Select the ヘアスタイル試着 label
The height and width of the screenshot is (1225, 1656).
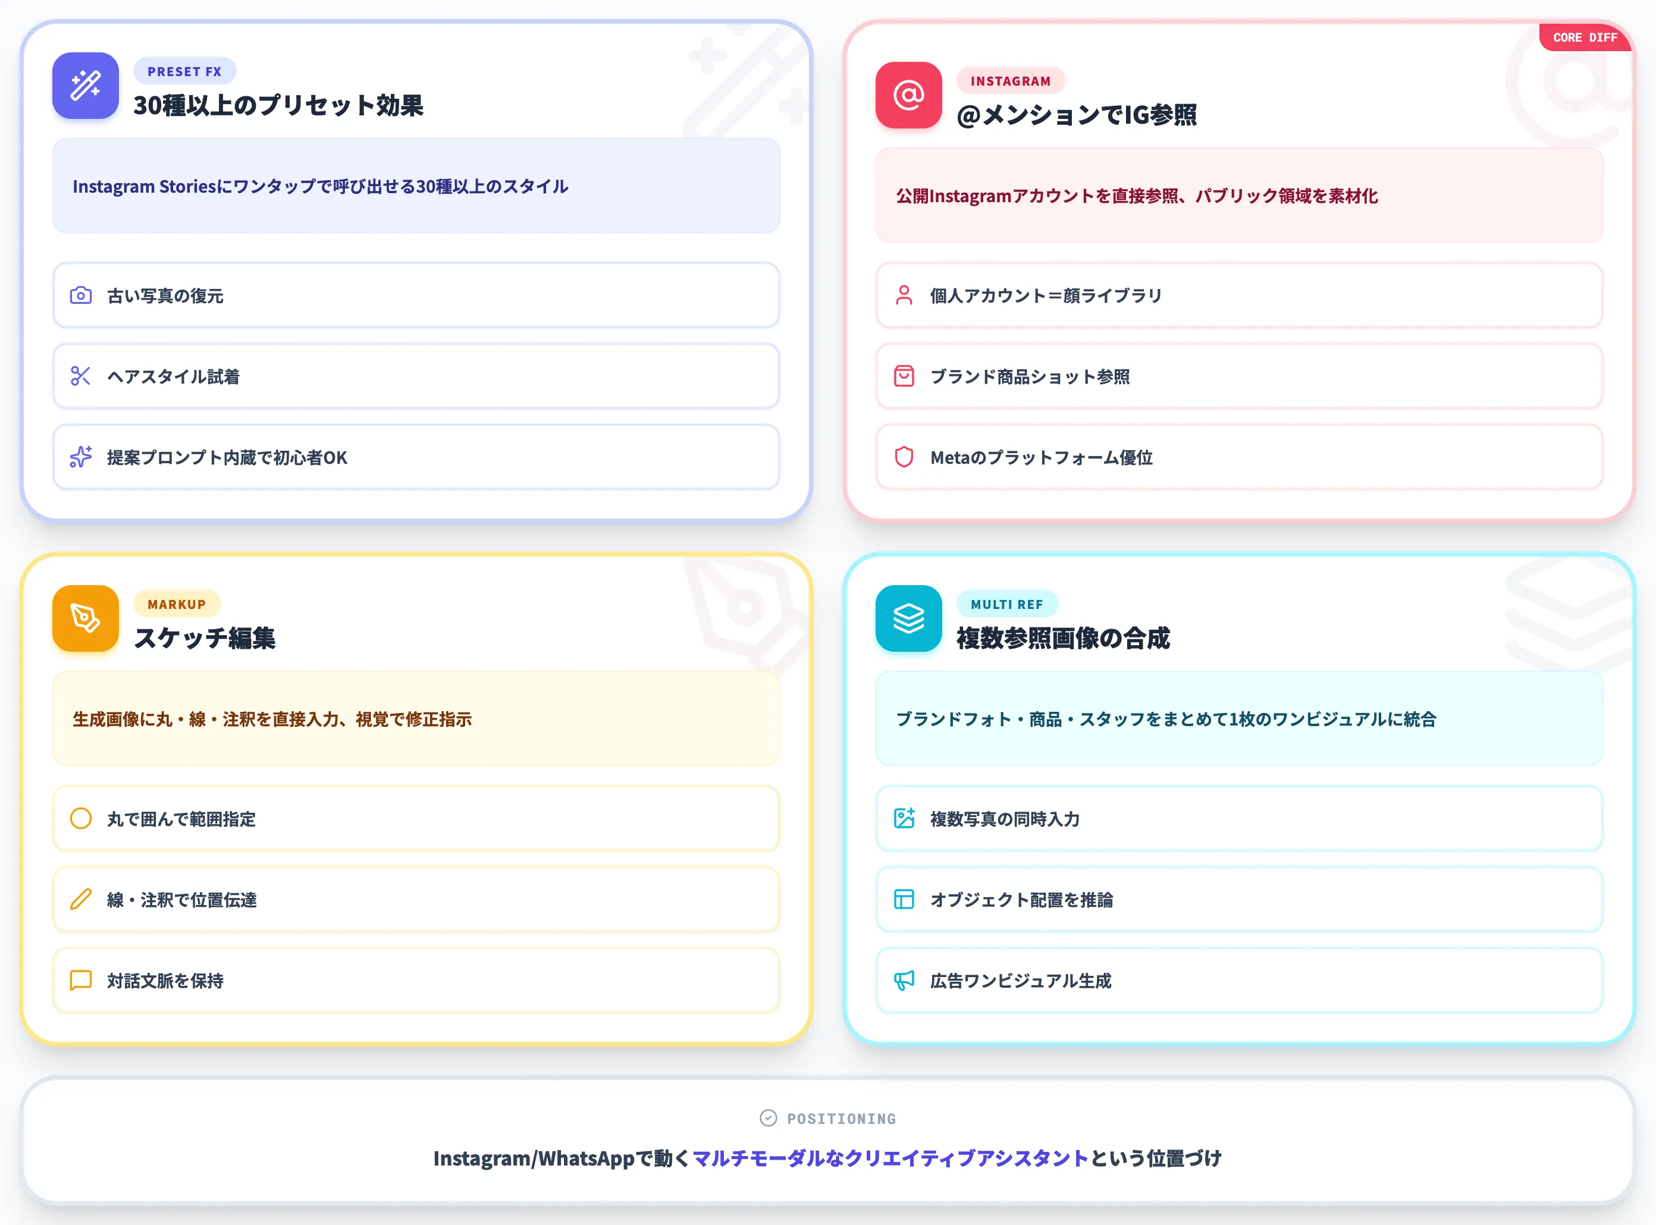pos(174,376)
